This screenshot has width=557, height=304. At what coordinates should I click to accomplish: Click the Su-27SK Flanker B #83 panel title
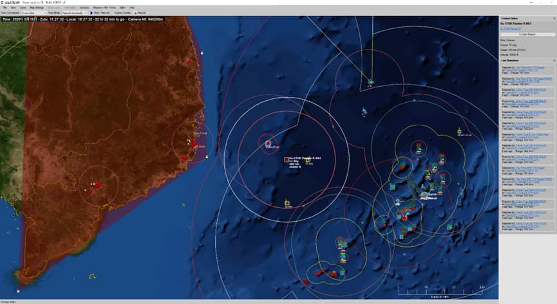[515, 24]
